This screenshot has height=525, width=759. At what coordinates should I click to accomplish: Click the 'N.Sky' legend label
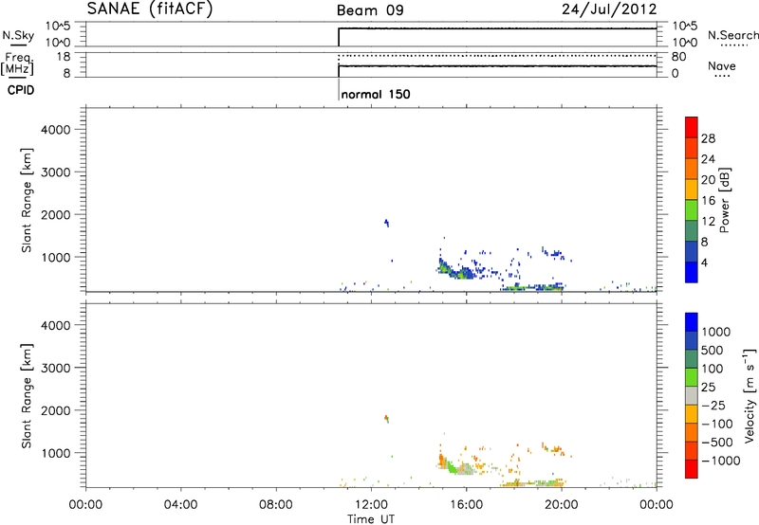(18, 35)
